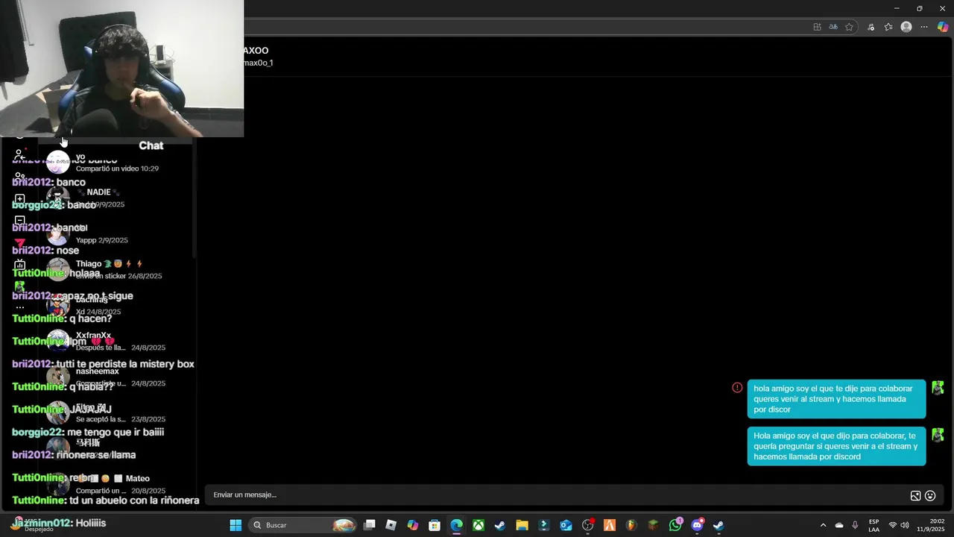Open the ESP LAA language switcher

click(874, 525)
